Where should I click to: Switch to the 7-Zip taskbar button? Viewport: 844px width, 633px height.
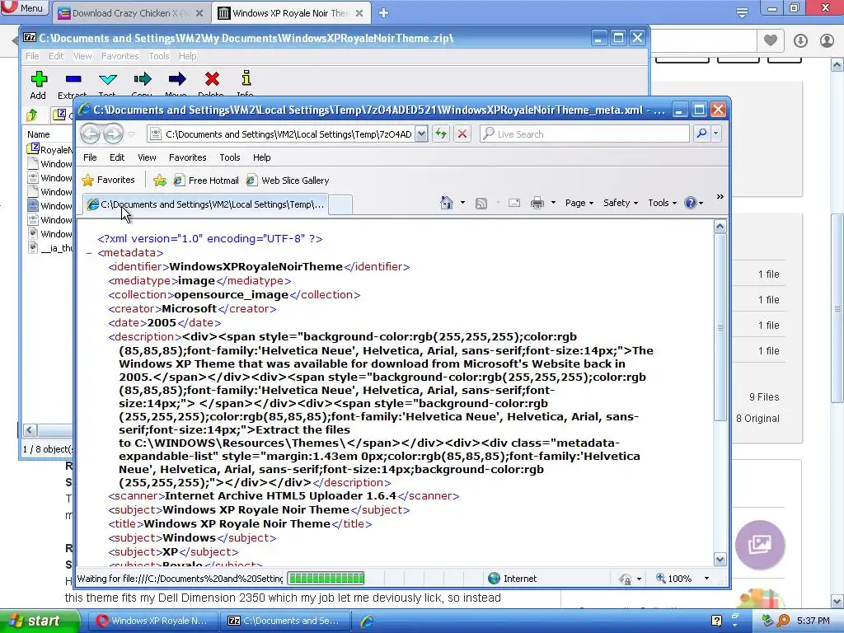(x=284, y=621)
